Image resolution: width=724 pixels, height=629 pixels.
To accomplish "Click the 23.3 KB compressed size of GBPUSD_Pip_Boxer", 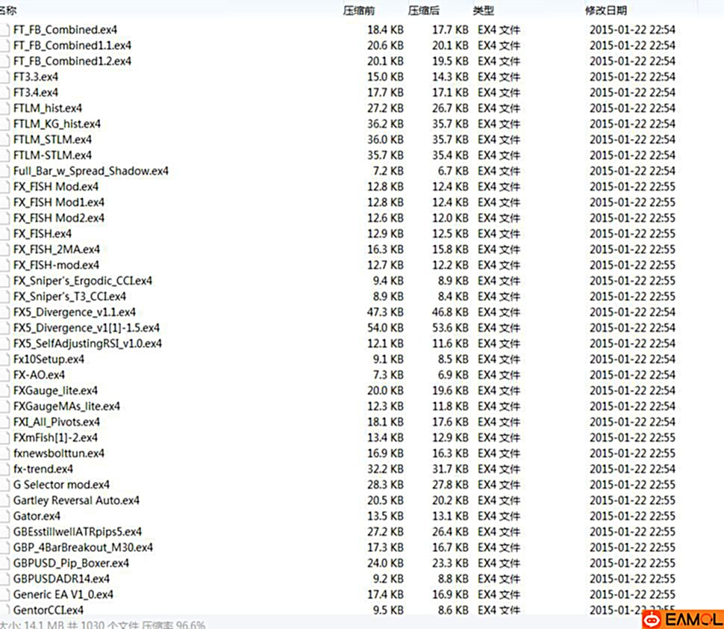I will (x=450, y=564).
